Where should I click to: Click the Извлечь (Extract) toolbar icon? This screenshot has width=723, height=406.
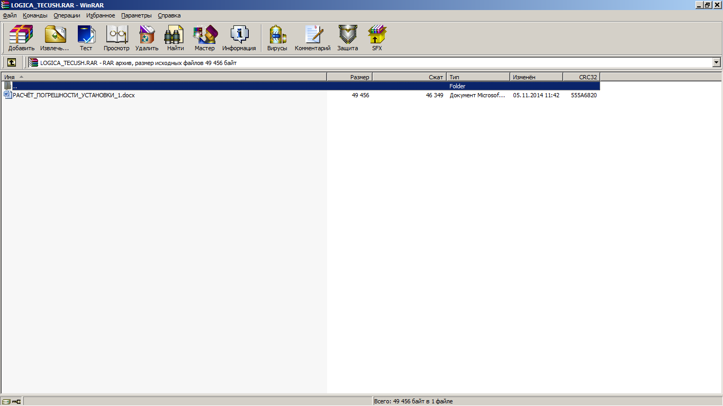(x=55, y=38)
